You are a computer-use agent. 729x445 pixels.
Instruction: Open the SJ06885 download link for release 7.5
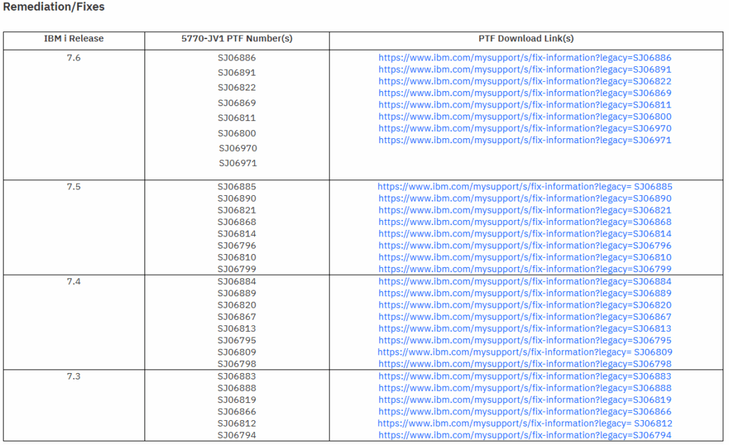click(525, 187)
